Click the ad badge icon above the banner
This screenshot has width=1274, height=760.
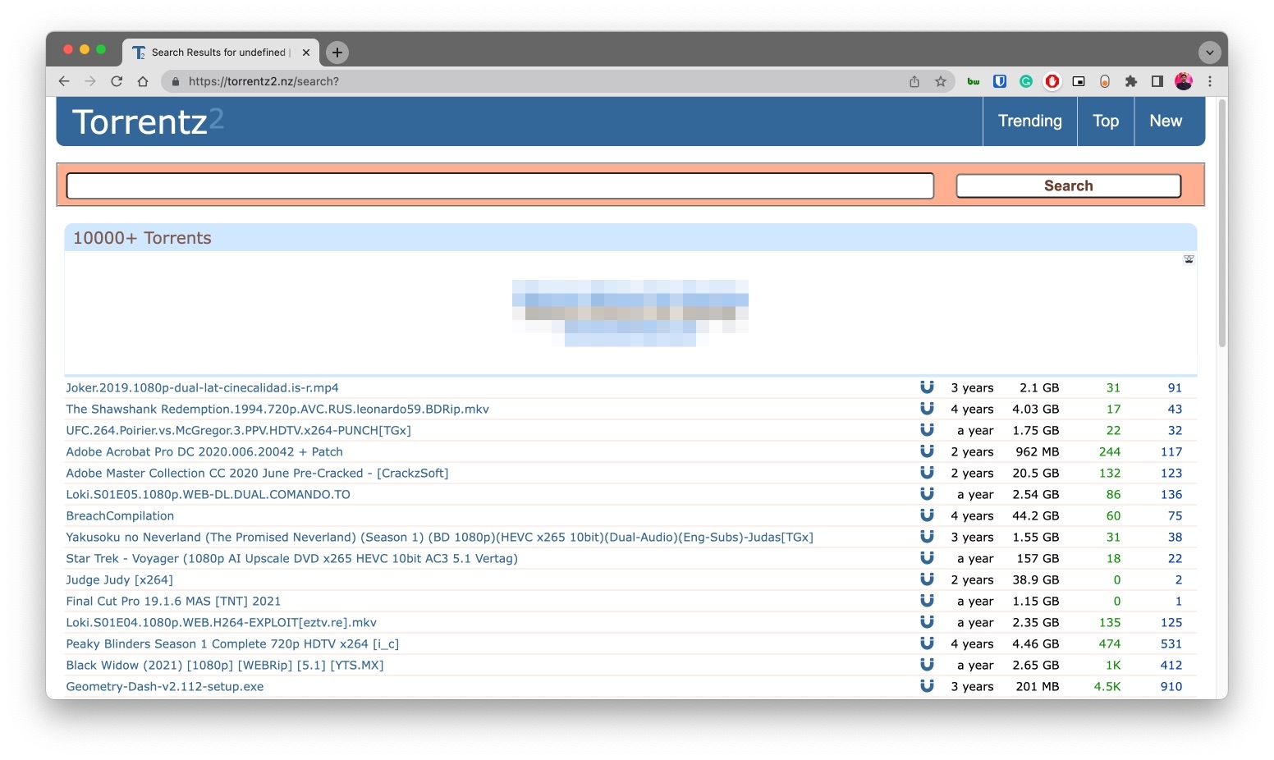1188,259
